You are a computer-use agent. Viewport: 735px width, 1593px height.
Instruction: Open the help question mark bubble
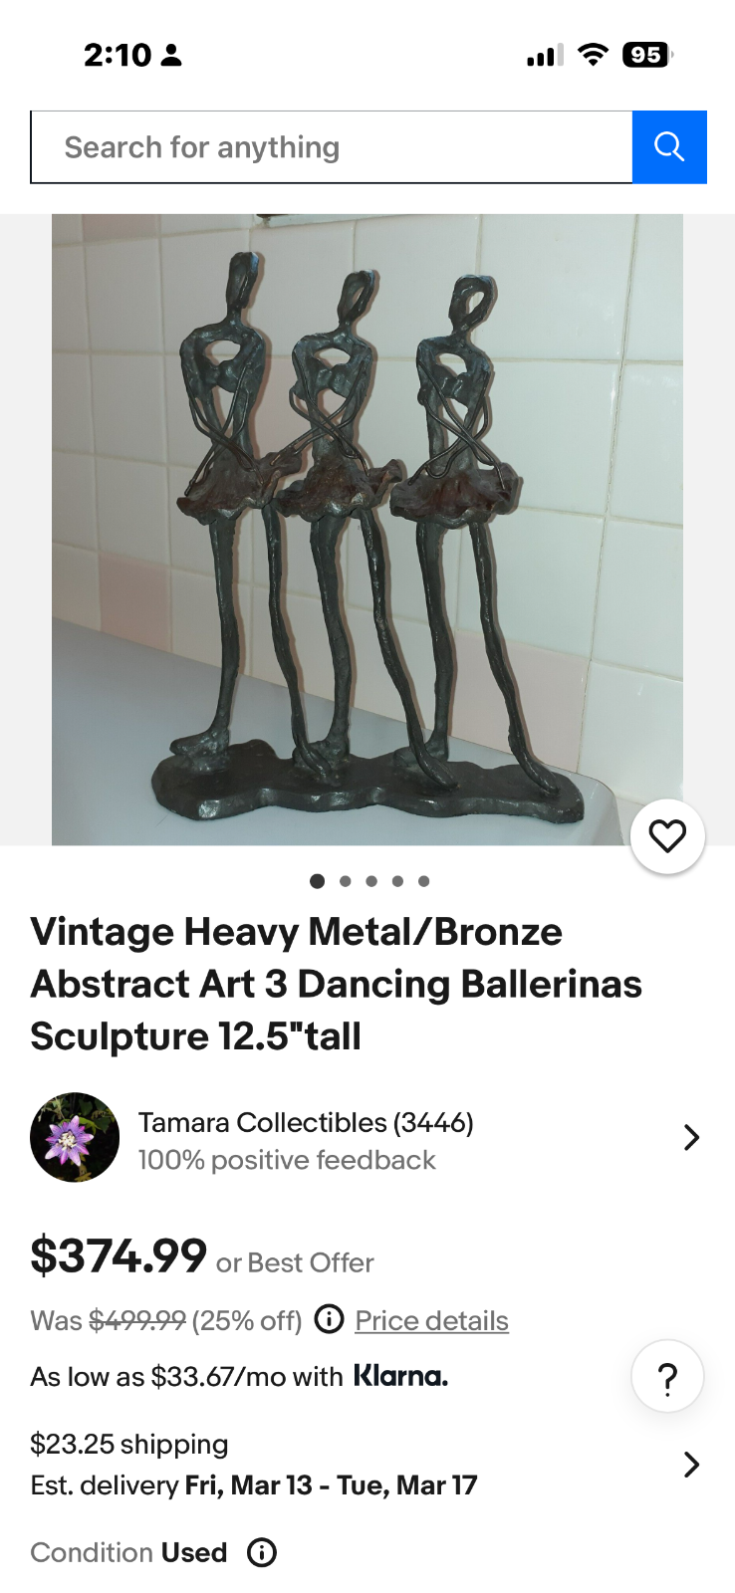(667, 1377)
